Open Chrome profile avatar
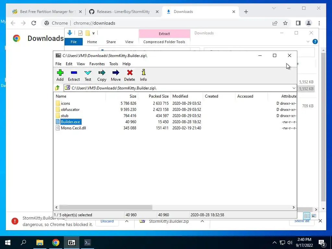The image size is (332, 249). (x=309, y=23)
